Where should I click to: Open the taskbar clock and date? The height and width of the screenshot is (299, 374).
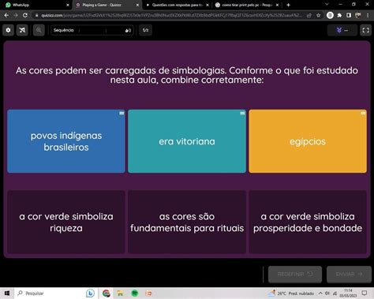coord(348,293)
